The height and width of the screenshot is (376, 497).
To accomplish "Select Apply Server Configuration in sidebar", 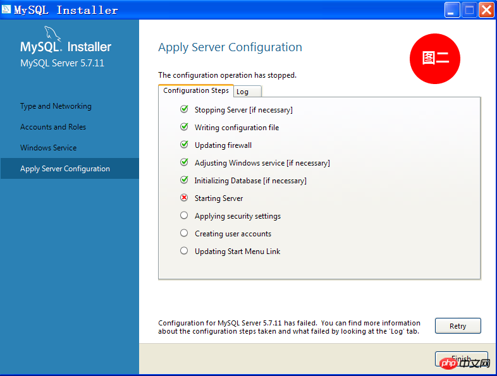I will click(70, 169).
